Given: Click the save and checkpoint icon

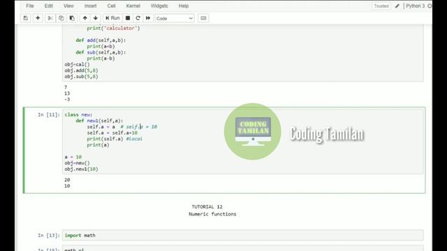Looking at the screenshot, I should pyautogui.click(x=26, y=18).
